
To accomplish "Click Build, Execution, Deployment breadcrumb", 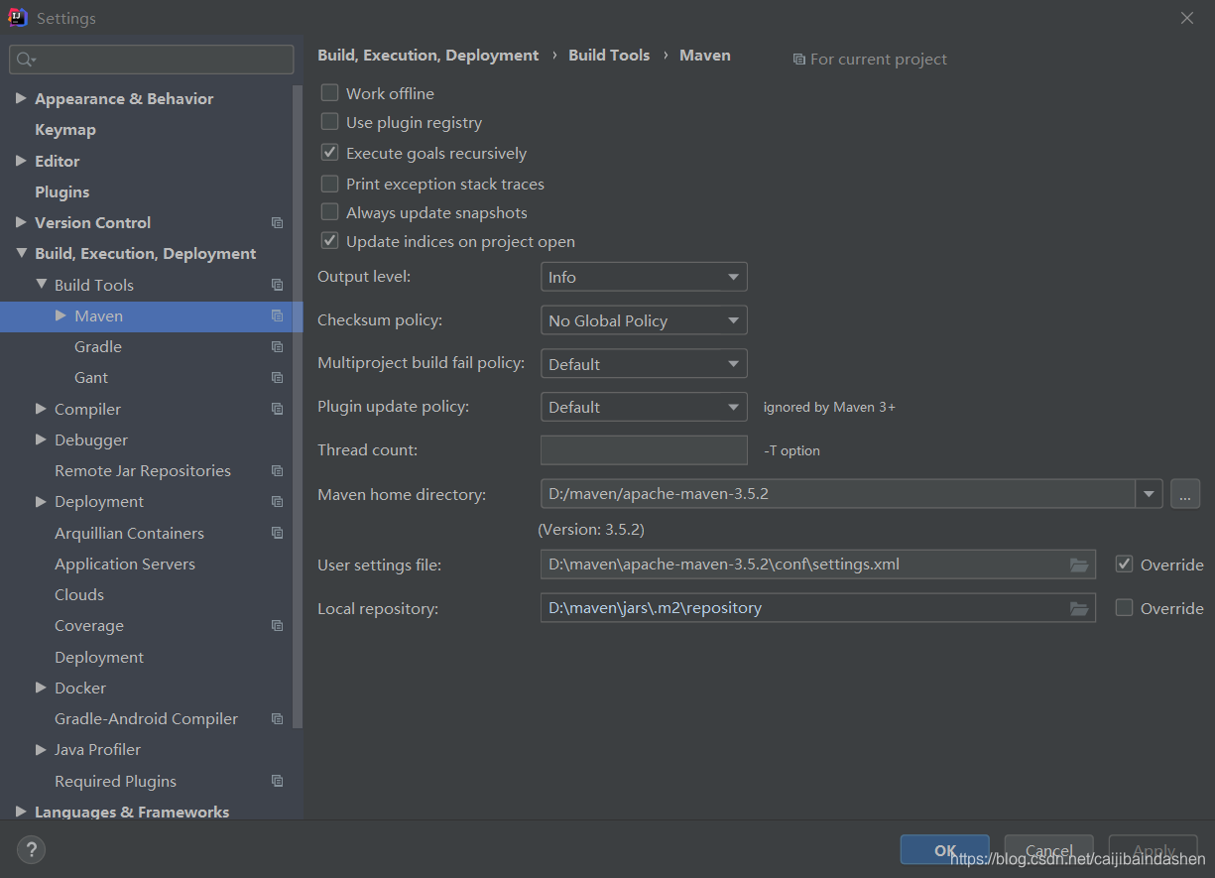I will coord(428,56).
